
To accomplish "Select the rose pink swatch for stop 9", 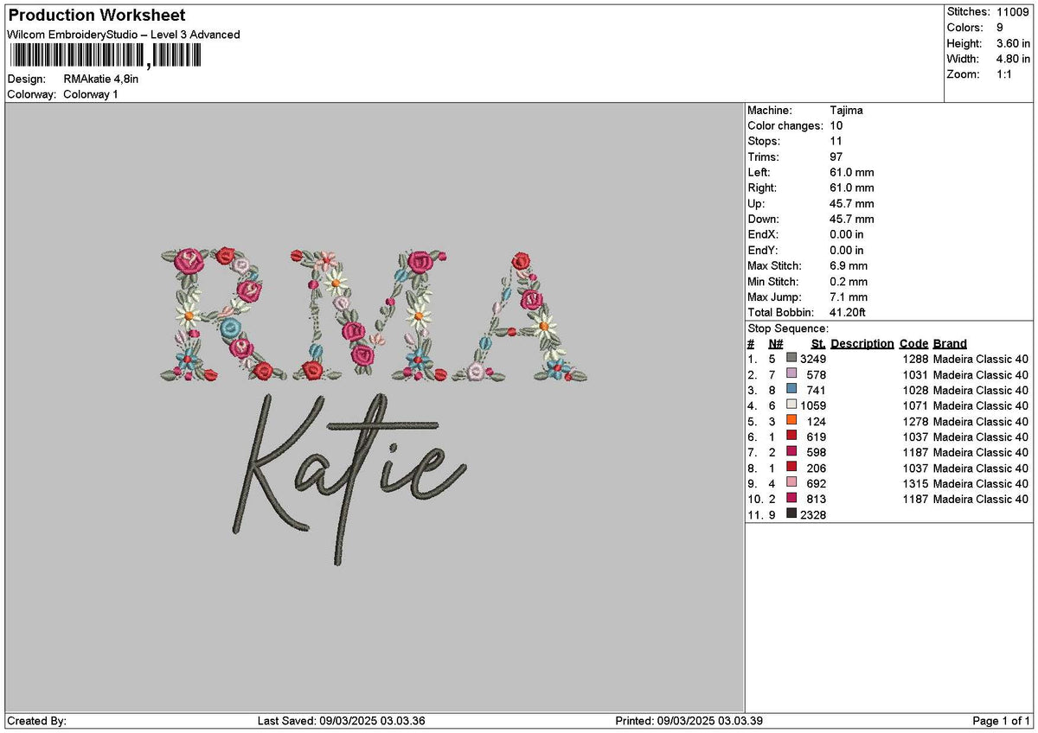I will pos(790,484).
